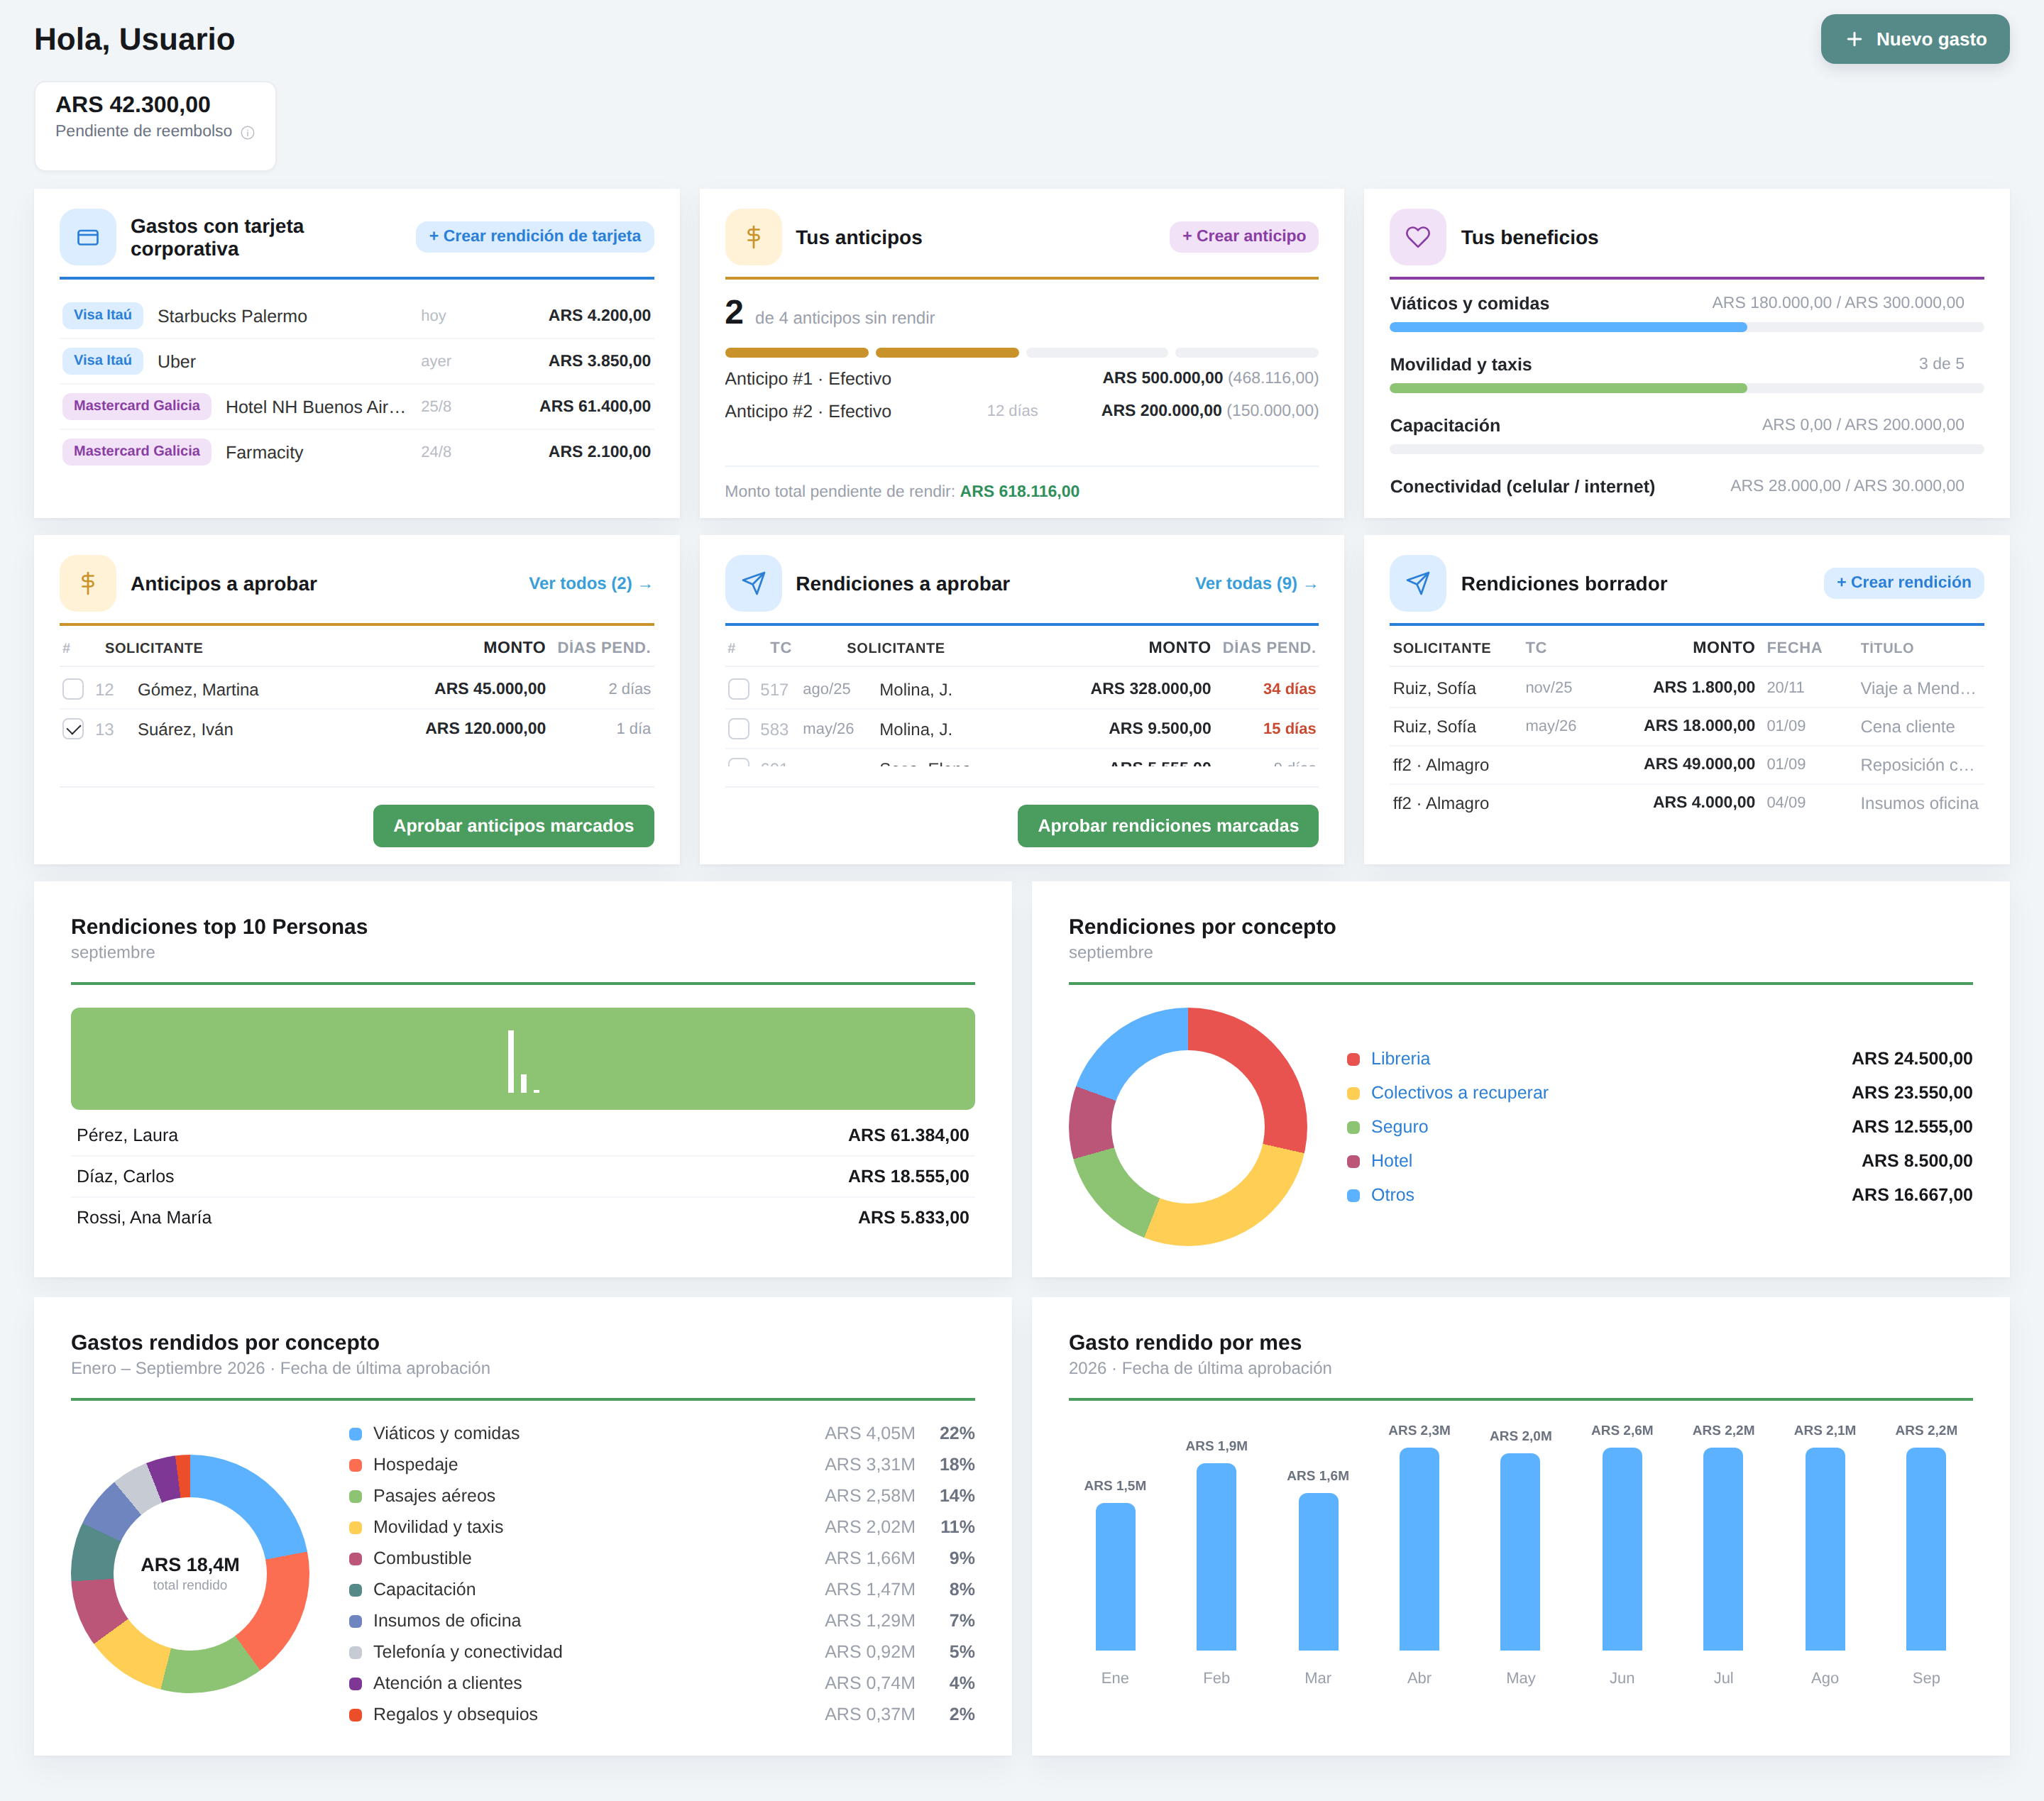Open Ver todos (2) link
Image resolution: width=2044 pixels, height=1801 pixels.
pos(590,583)
